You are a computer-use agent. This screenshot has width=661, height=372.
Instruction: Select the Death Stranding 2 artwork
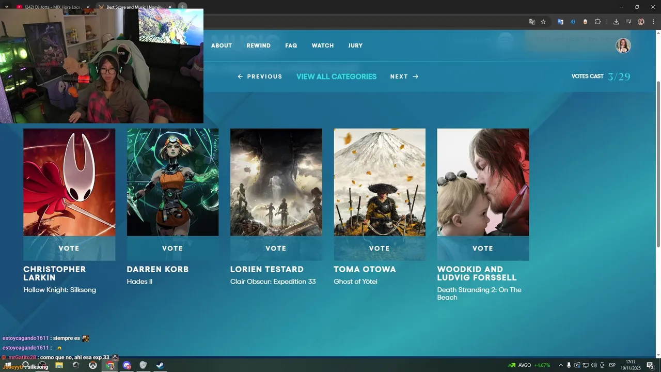[483, 182]
